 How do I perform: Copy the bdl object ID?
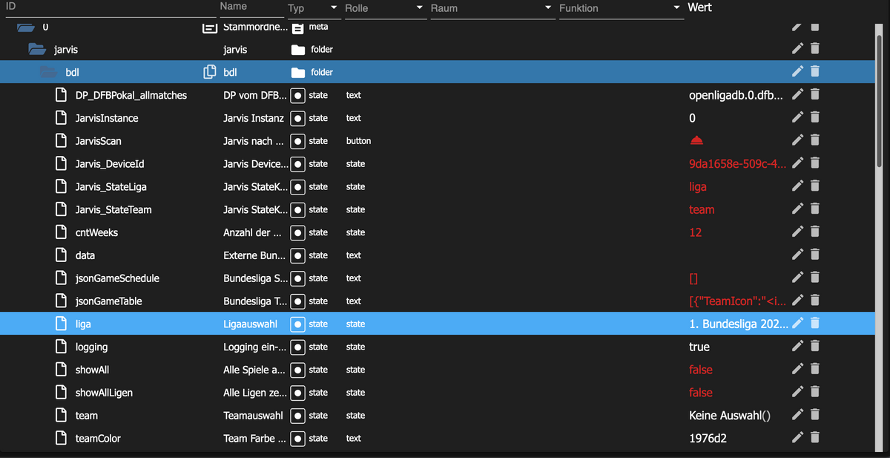click(x=210, y=72)
